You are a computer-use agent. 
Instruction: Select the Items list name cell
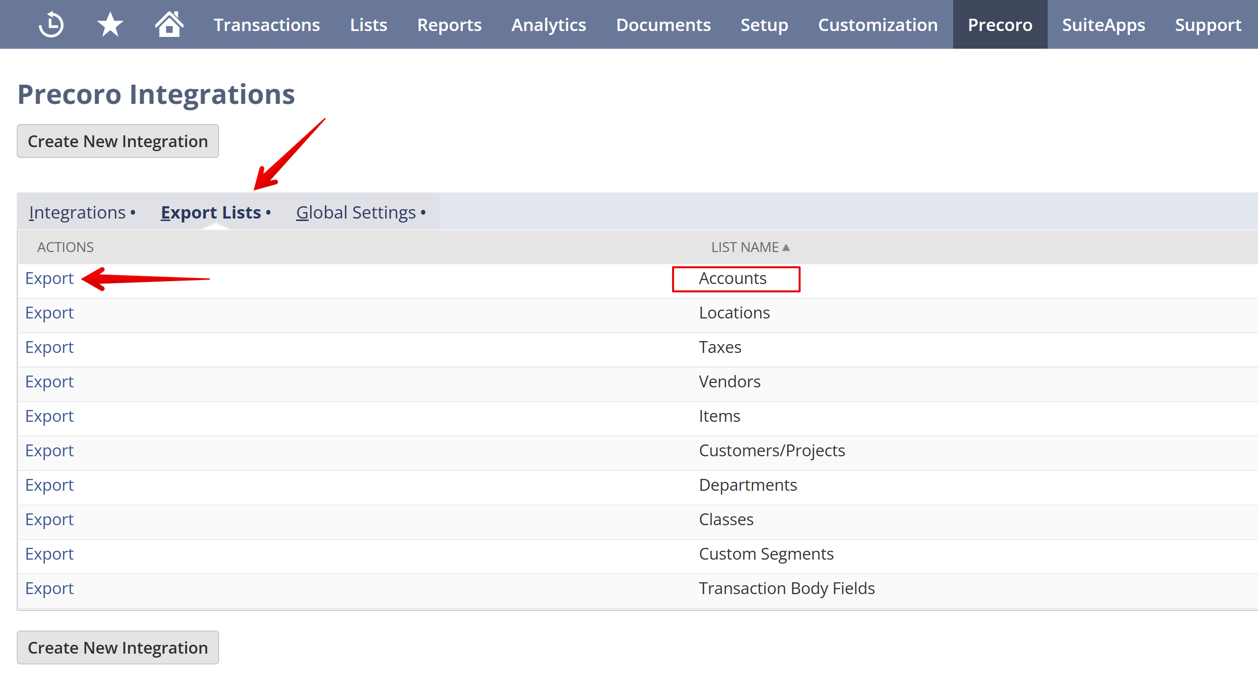pyautogui.click(x=719, y=416)
